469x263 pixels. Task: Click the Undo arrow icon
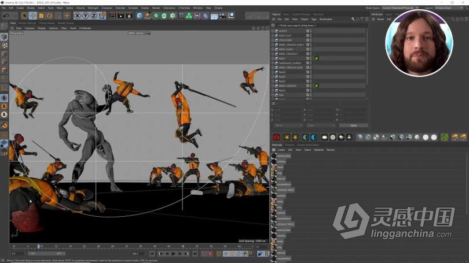(6, 16)
